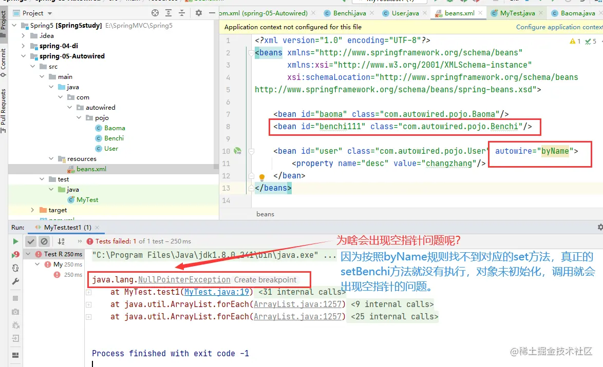Select Benchi class in project tree

coord(114,138)
